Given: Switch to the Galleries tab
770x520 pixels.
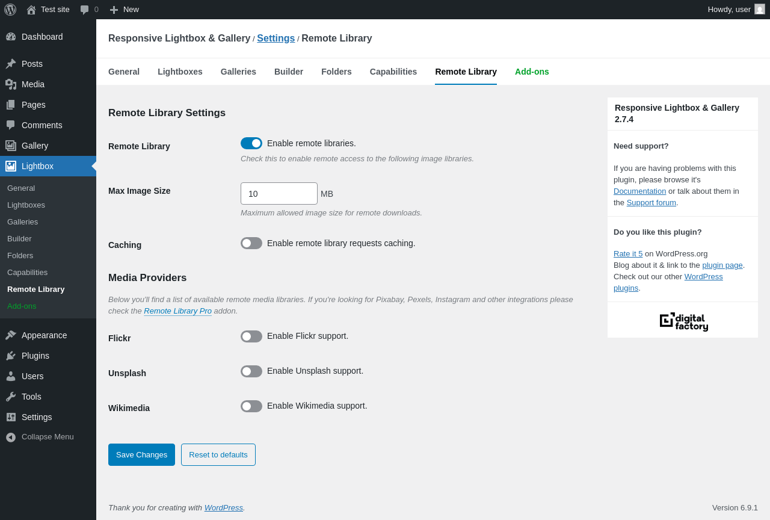Looking at the screenshot, I should pos(238,72).
